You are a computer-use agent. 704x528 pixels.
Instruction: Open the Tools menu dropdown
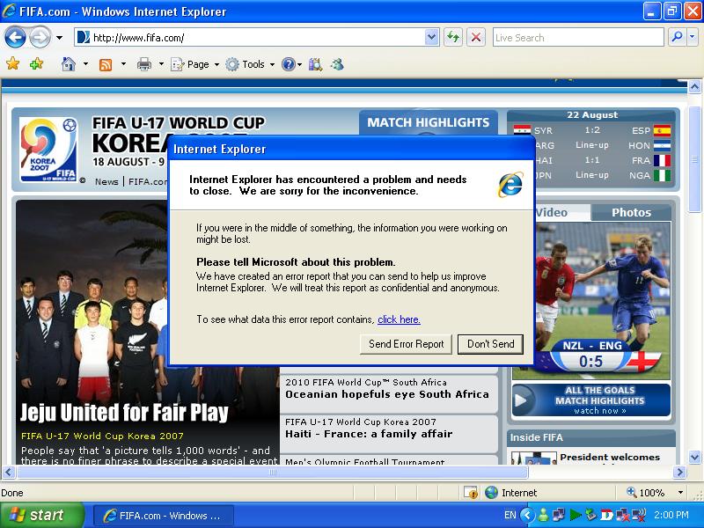[250, 64]
